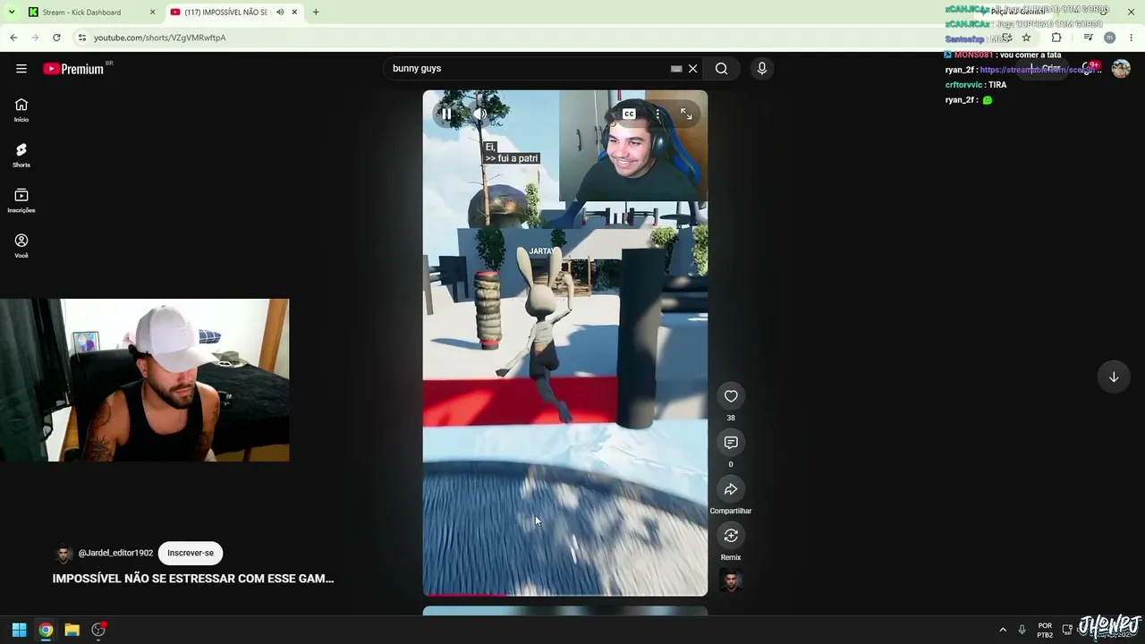1145x644 pixels.
Task: Open the Short's channel avatar
Action: click(x=64, y=554)
